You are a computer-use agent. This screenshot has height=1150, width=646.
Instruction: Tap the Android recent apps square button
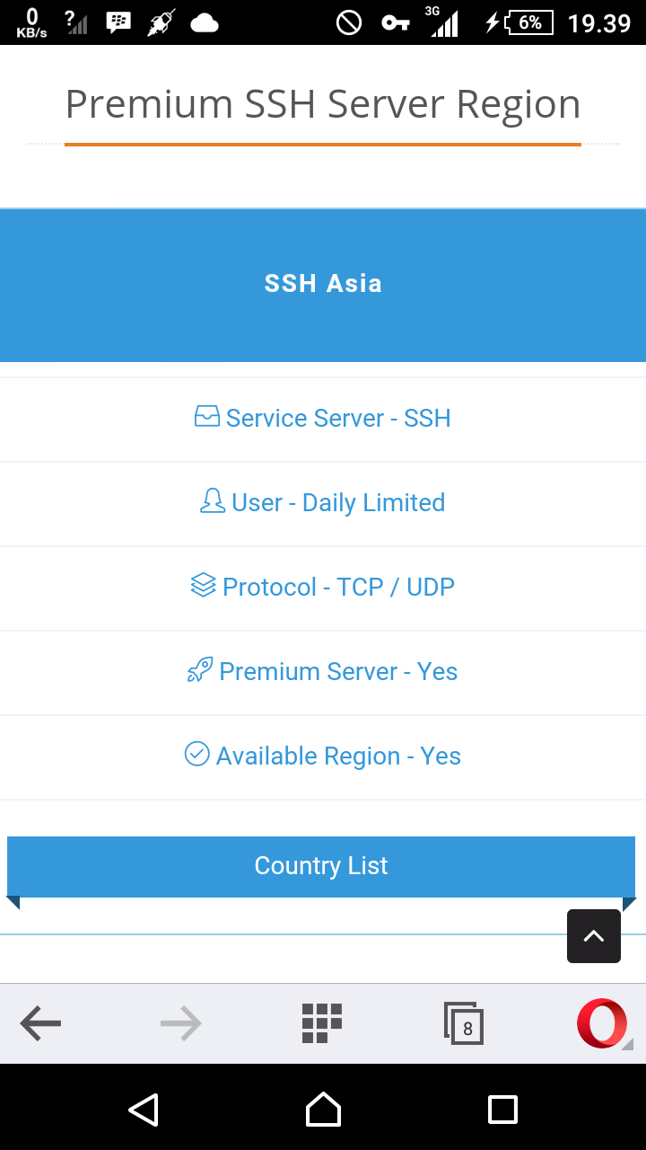pos(502,1109)
